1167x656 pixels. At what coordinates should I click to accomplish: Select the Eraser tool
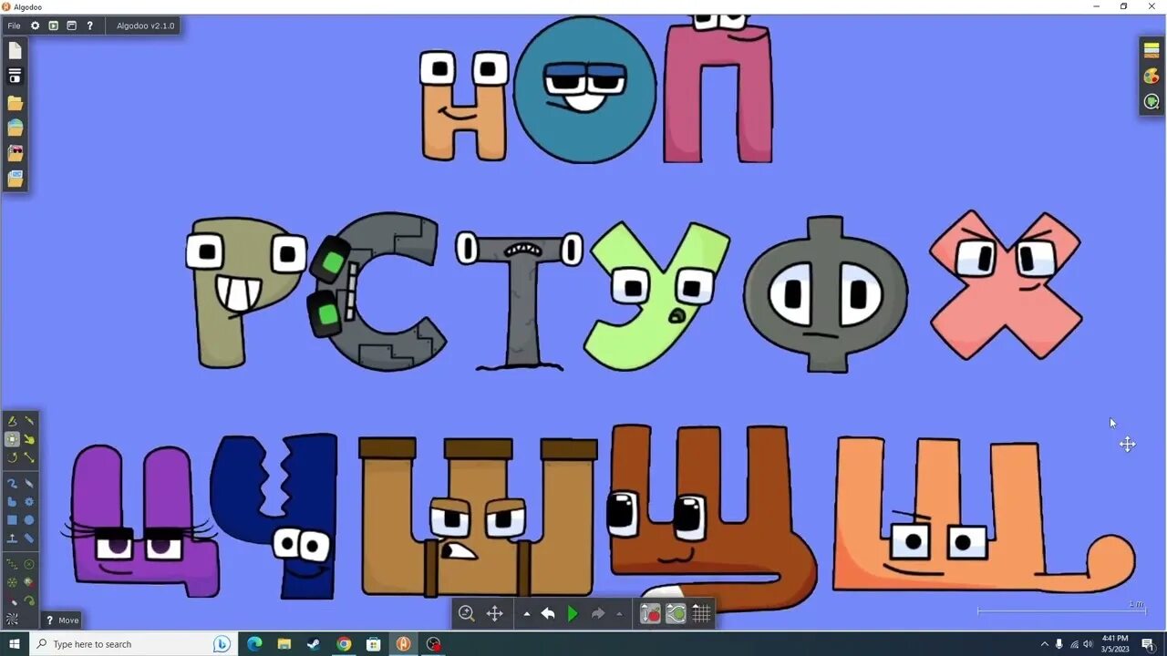click(29, 484)
